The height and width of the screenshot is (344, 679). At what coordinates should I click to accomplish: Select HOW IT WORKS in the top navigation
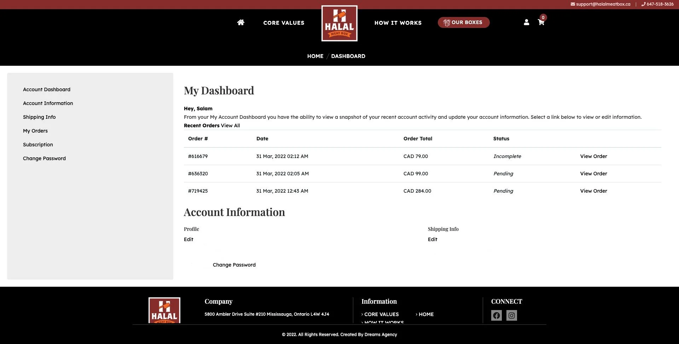(x=398, y=23)
